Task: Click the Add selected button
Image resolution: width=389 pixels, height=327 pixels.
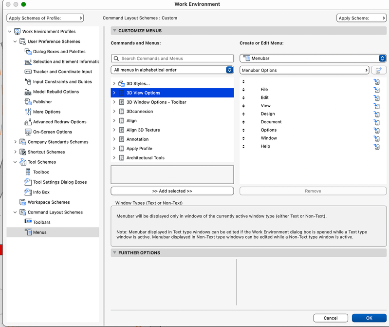Action: 172,191
